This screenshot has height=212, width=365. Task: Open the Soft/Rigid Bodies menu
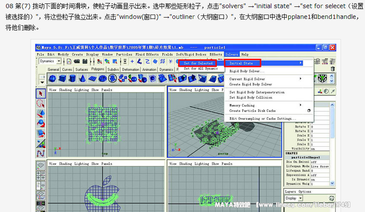pos(191,54)
